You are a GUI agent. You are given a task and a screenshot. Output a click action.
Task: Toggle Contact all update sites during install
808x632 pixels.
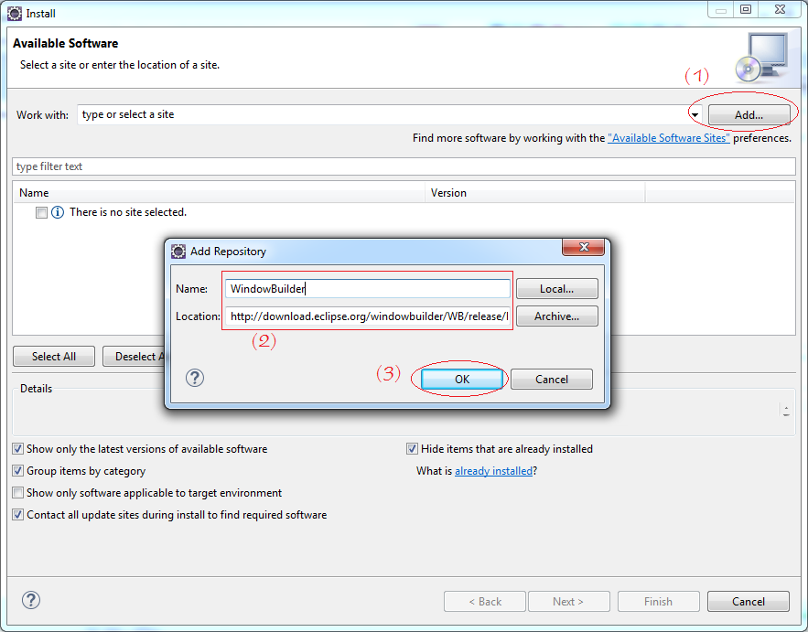tap(18, 515)
